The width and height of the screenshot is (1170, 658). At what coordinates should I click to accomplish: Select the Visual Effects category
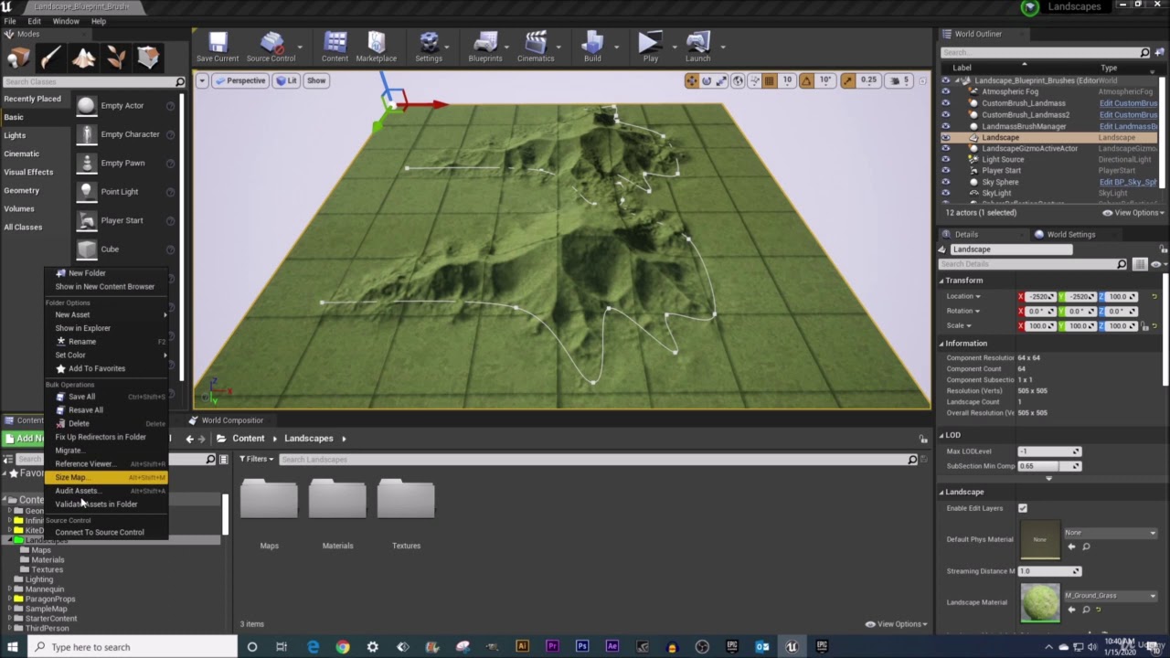[28, 172]
